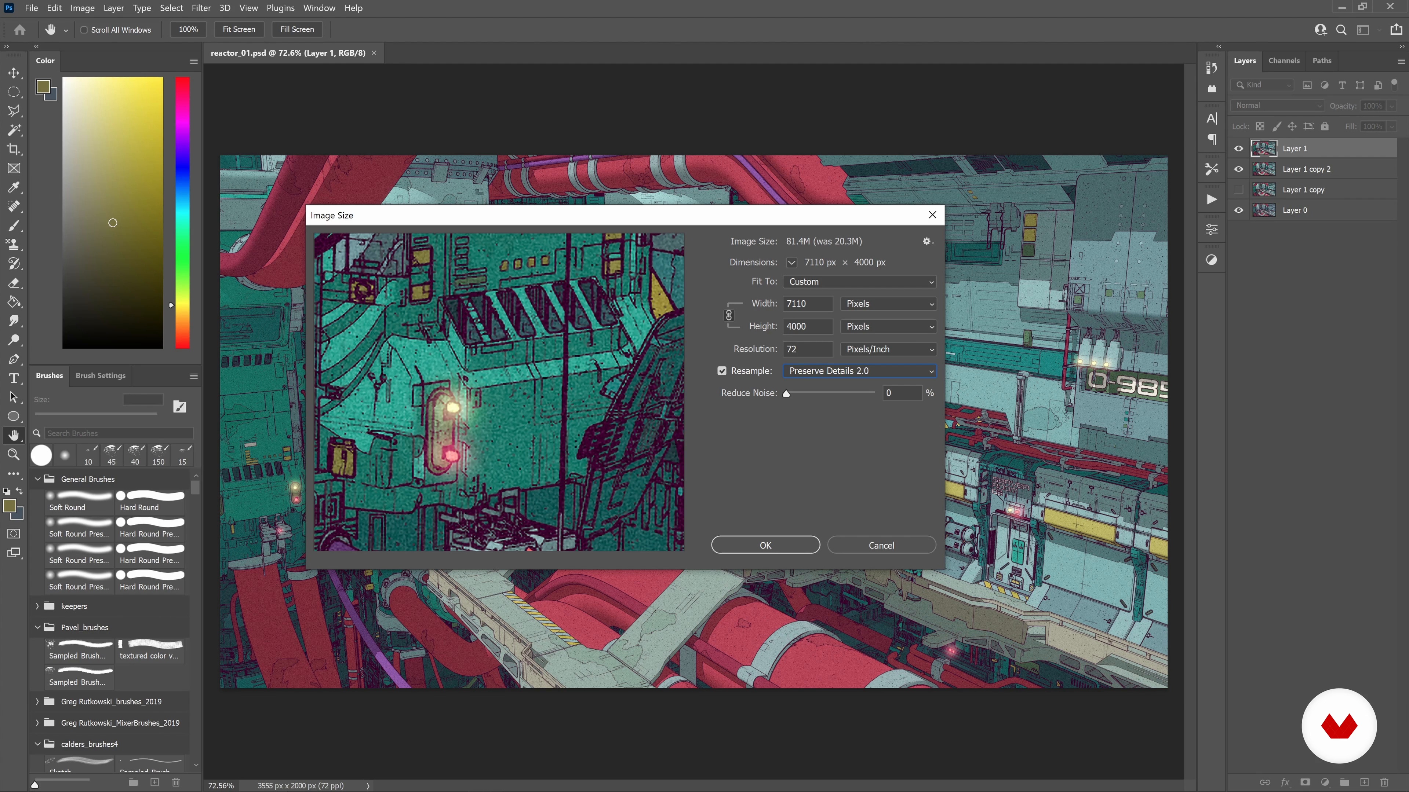This screenshot has height=792, width=1409.
Task: Delete layer using the trash icon
Action: (1384, 782)
